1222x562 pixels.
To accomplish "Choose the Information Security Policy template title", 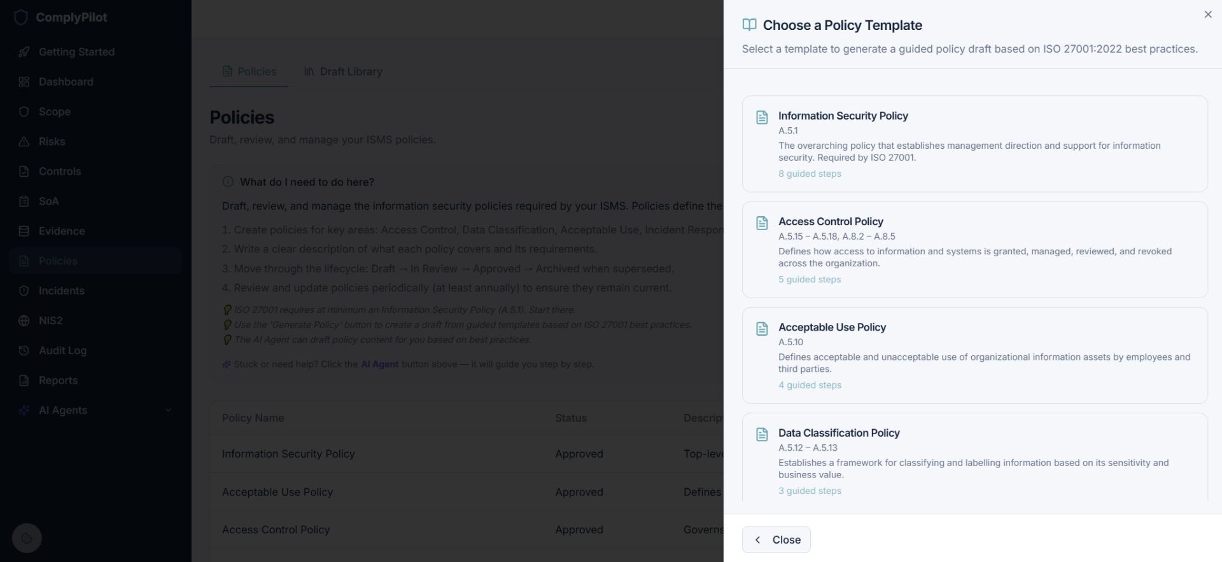I will pyautogui.click(x=843, y=116).
